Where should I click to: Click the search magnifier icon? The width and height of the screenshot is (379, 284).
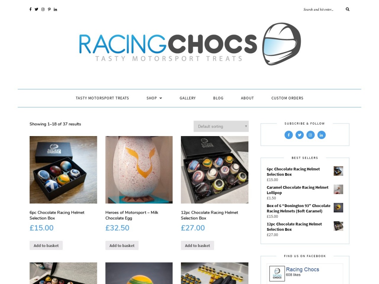348,9
